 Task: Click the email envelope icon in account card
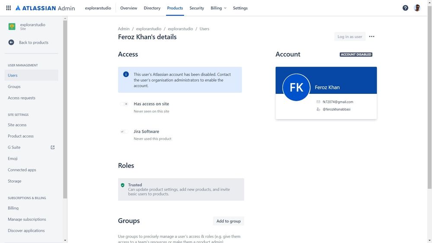(318, 102)
